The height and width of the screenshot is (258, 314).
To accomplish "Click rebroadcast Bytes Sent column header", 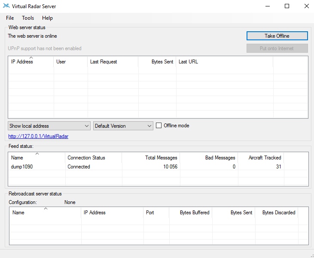I will 234,213.
